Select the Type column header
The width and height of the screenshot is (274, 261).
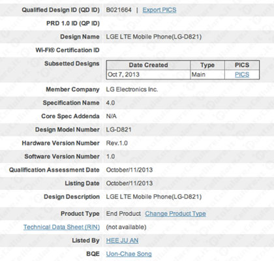(x=207, y=65)
